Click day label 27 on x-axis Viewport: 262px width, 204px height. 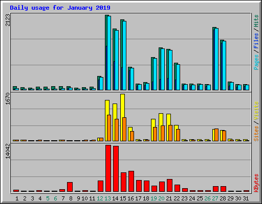click(x=215, y=198)
